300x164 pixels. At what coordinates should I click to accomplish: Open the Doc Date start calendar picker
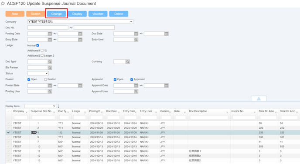(136, 34)
